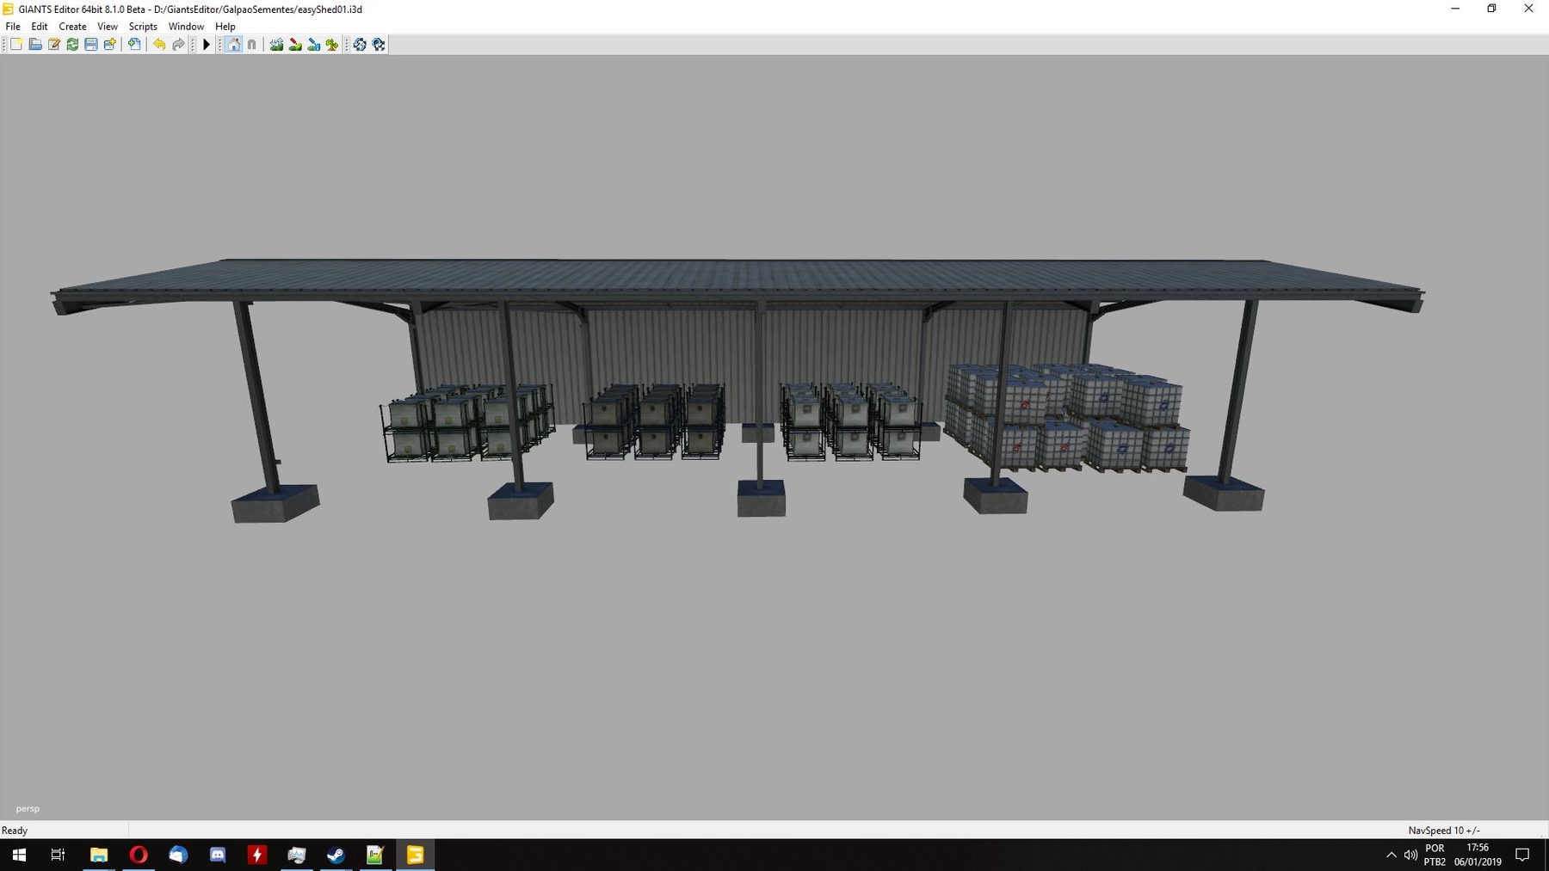Expand the Create menu

(x=72, y=27)
